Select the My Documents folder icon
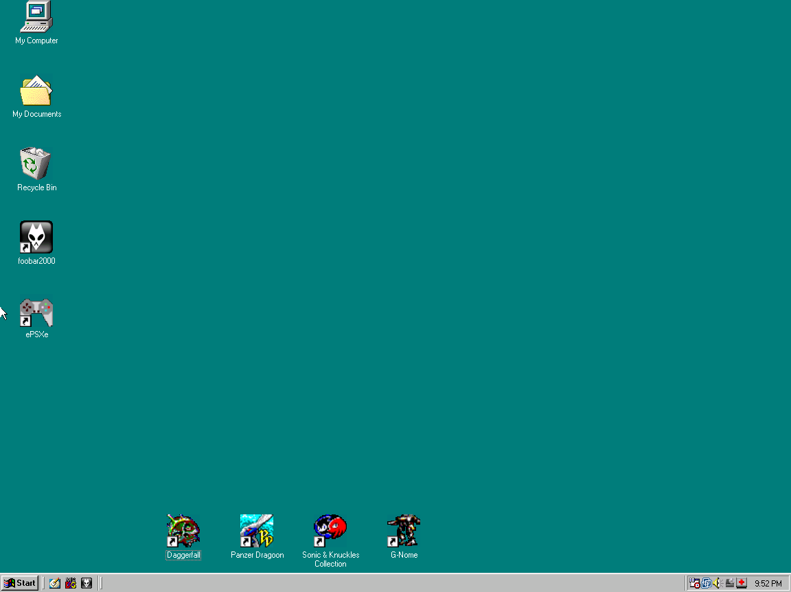The image size is (791, 592). point(36,91)
